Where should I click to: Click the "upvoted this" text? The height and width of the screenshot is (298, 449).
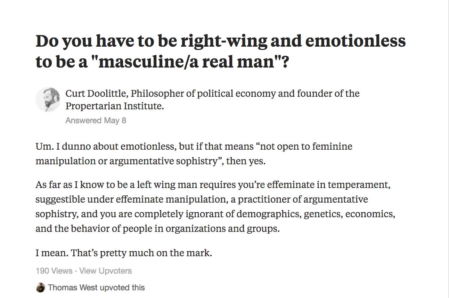tap(122, 288)
